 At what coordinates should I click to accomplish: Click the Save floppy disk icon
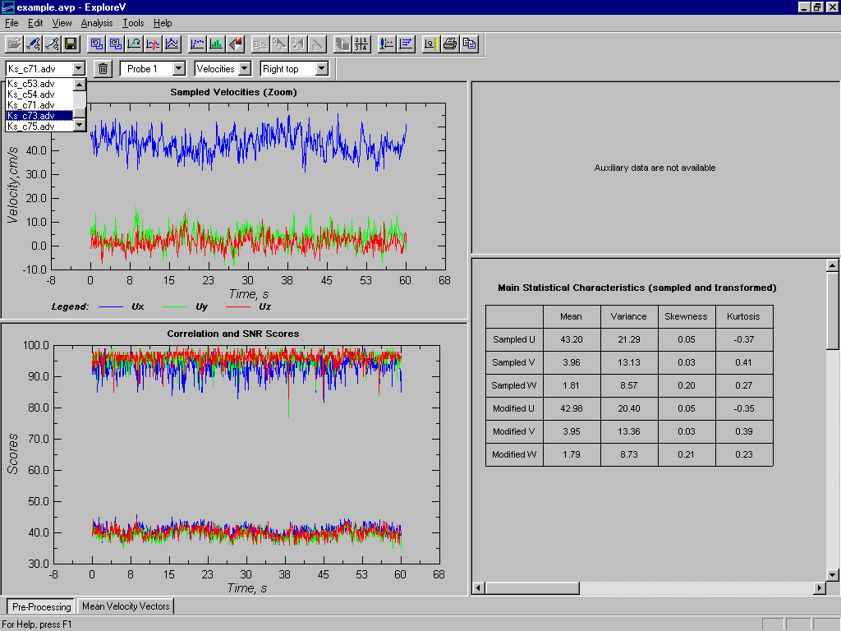pyautogui.click(x=71, y=44)
